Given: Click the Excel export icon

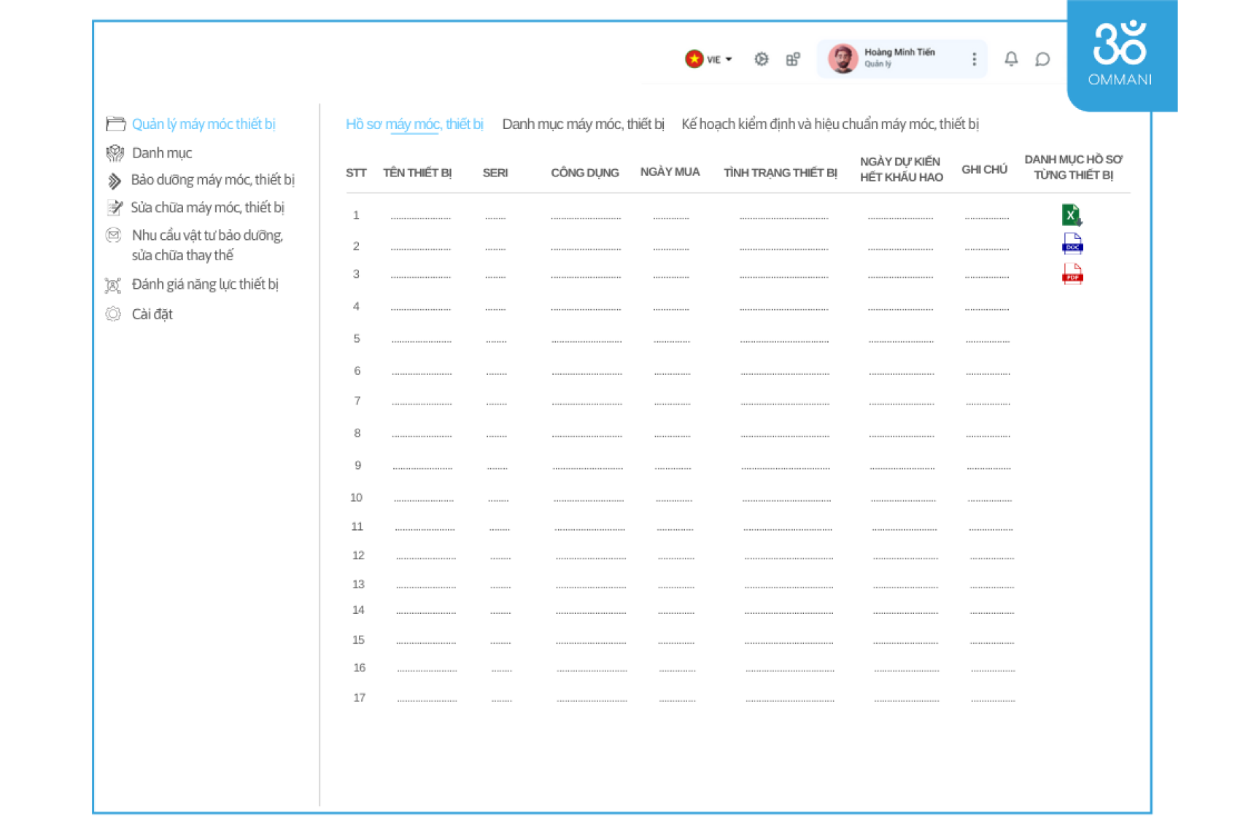Looking at the screenshot, I should [1071, 215].
